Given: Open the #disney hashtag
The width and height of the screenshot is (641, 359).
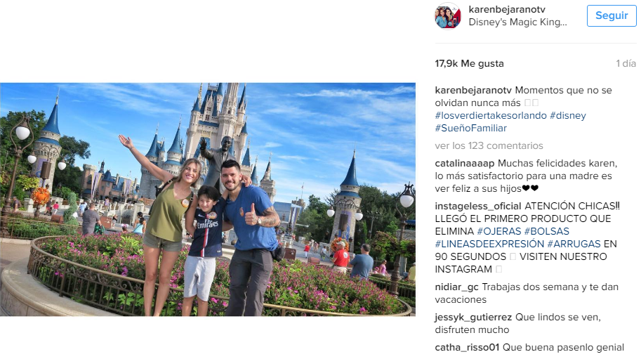Looking at the screenshot, I should [x=568, y=115].
